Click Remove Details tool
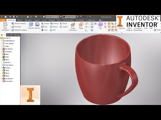The image size is (161, 120). (19, 23)
